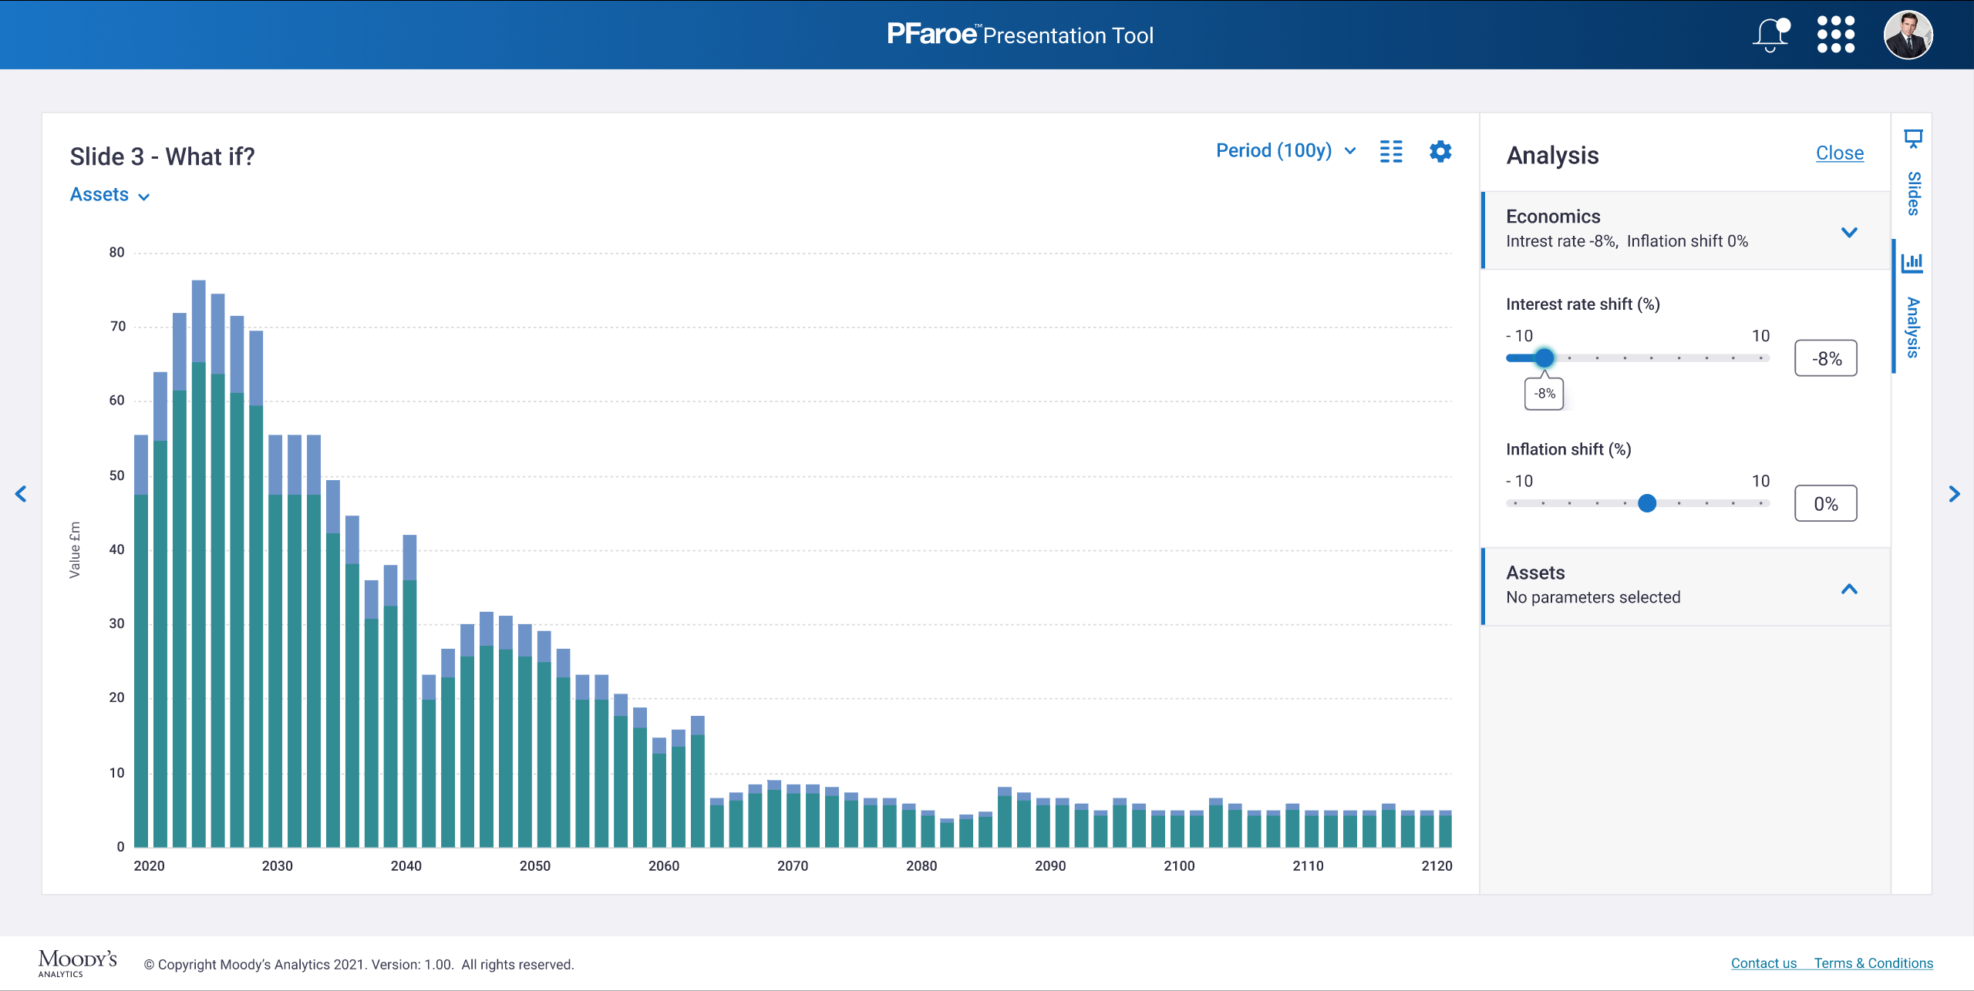The width and height of the screenshot is (1974, 991).
Task: Close the Analysis panel
Action: (1839, 153)
